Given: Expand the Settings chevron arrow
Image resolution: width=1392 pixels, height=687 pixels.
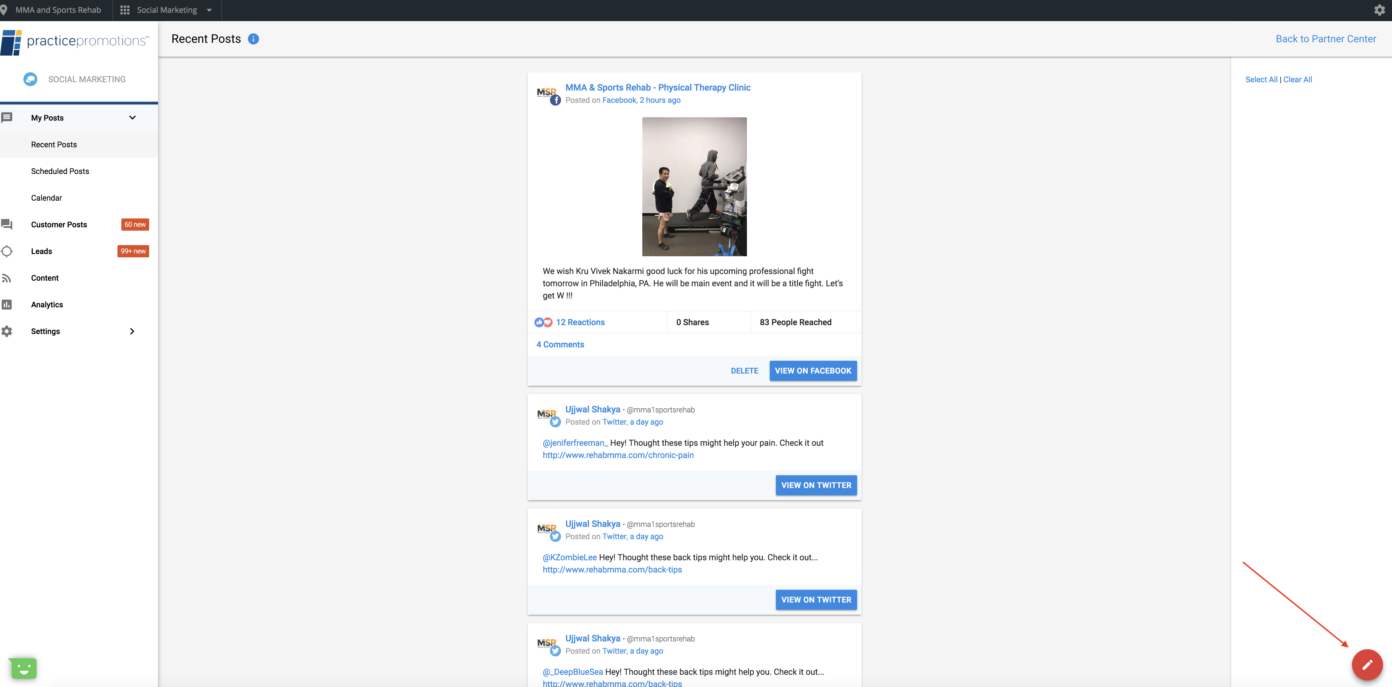Looking at the screenshot, I should [x=132, y=331].
